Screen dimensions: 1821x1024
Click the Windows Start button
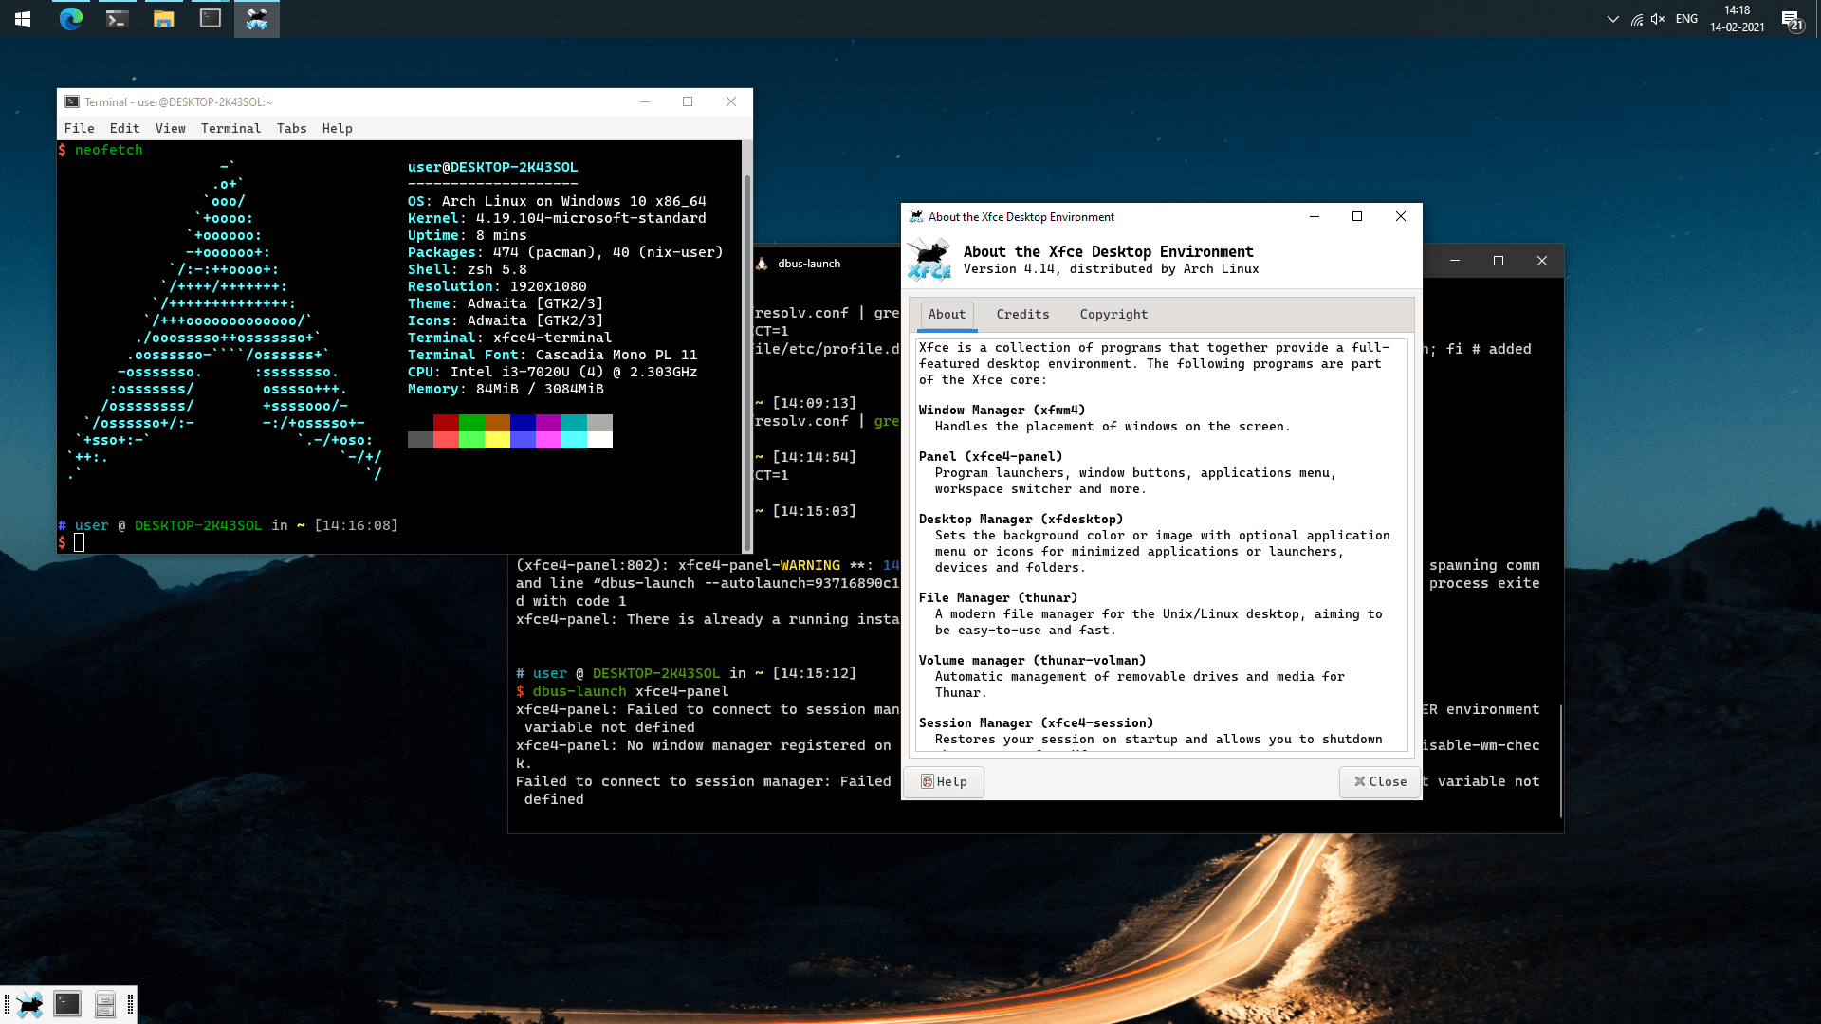pos(23,19)
